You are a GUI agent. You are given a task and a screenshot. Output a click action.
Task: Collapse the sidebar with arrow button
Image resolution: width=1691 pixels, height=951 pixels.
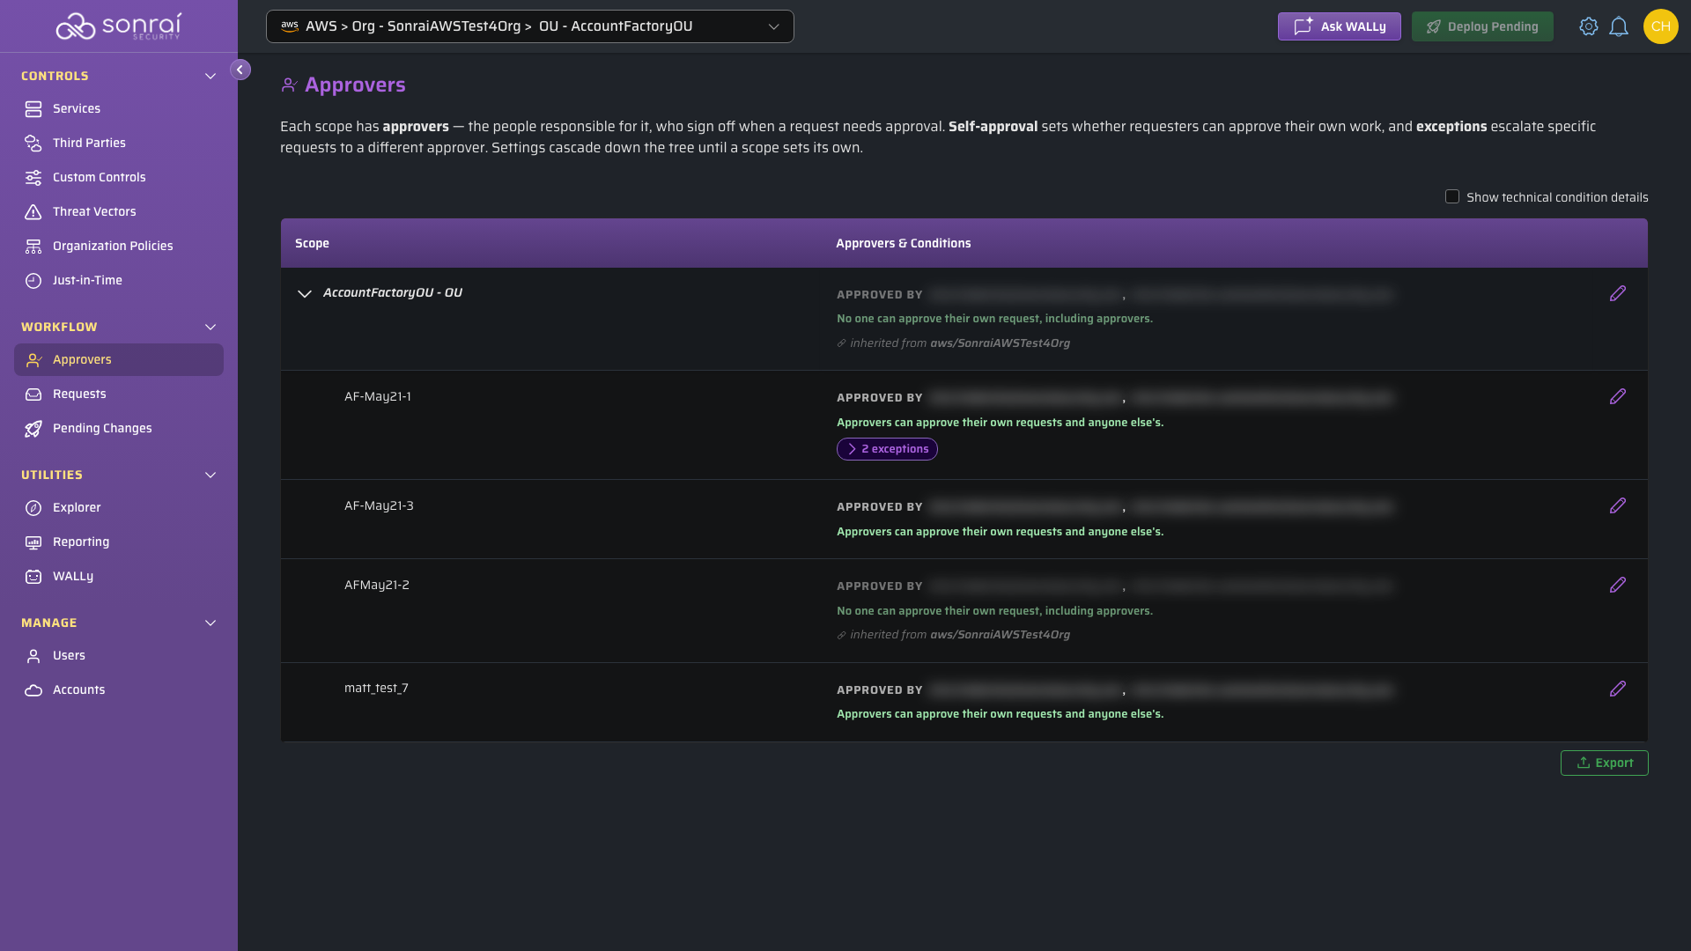click(x=240, y=70)
